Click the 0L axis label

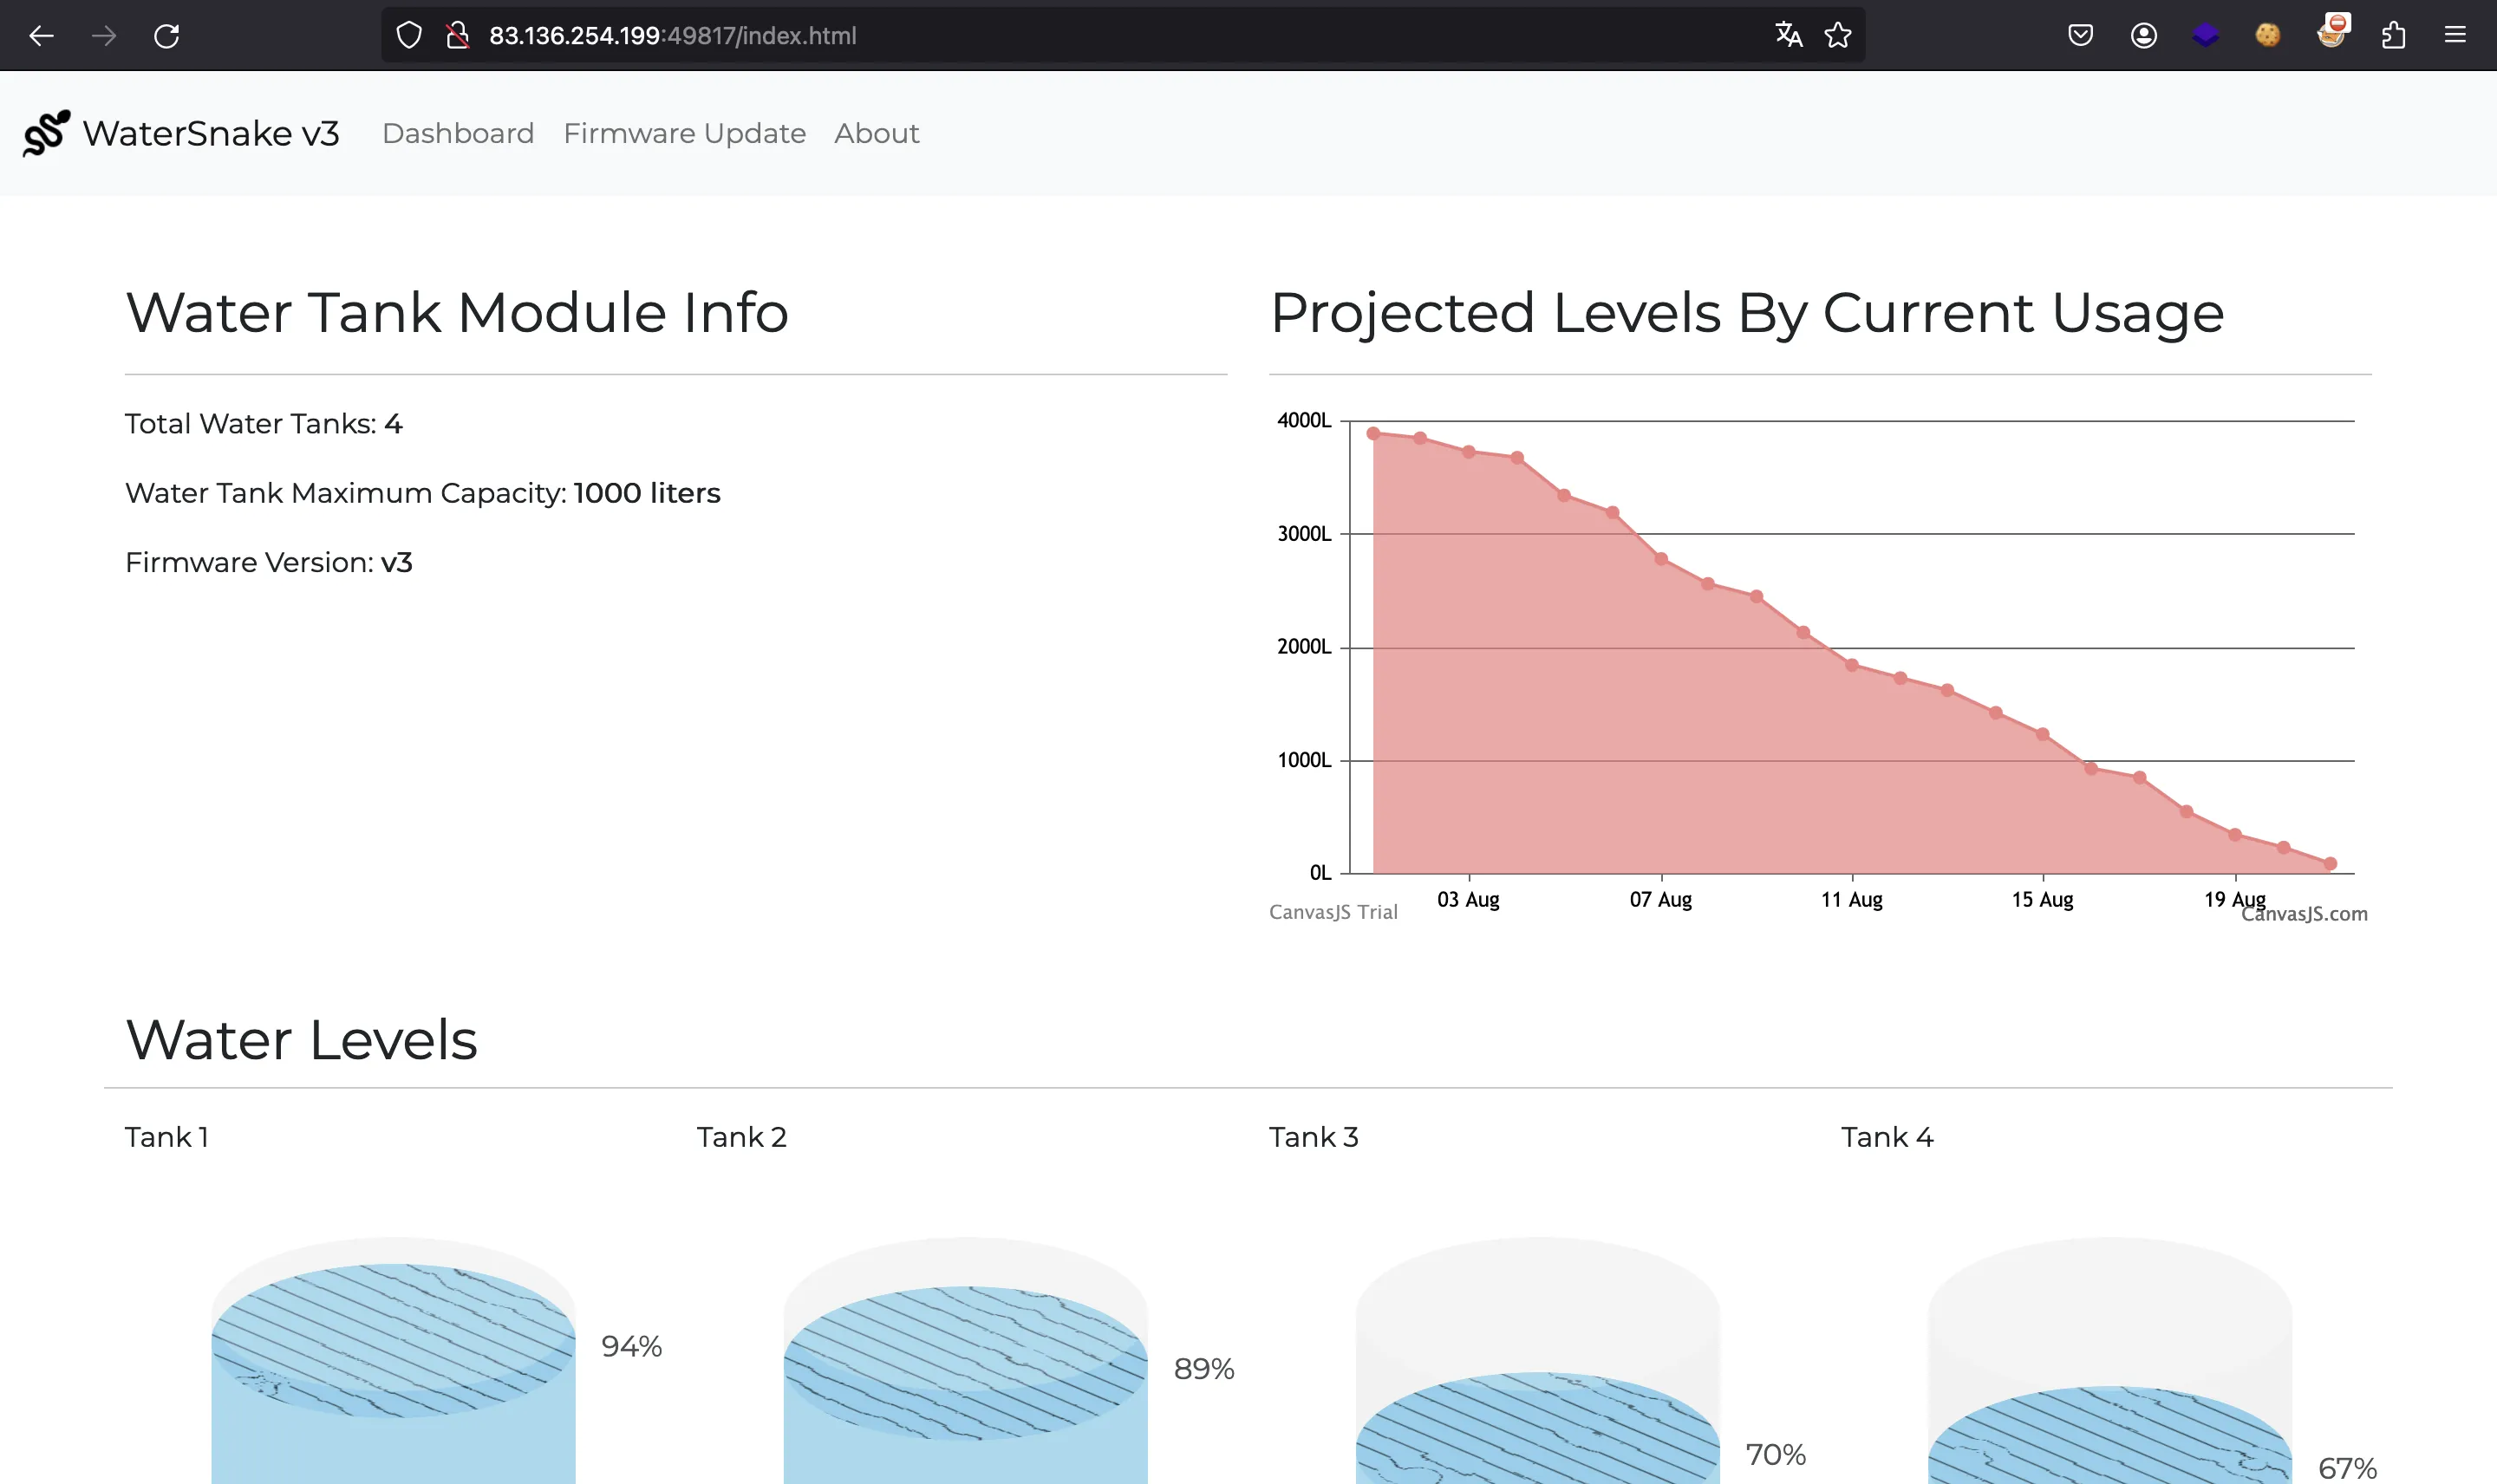pos(1320,873)
